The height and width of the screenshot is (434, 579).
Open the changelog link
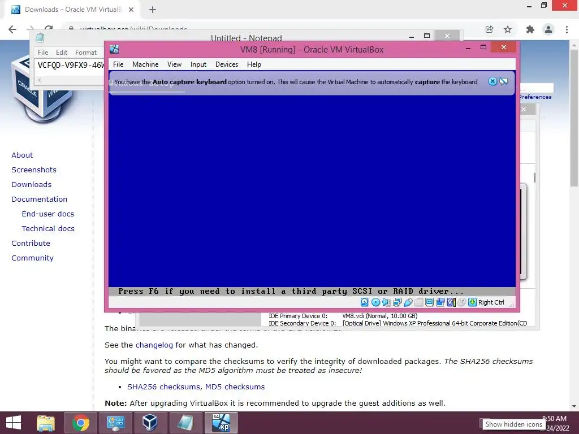(154, 345)
